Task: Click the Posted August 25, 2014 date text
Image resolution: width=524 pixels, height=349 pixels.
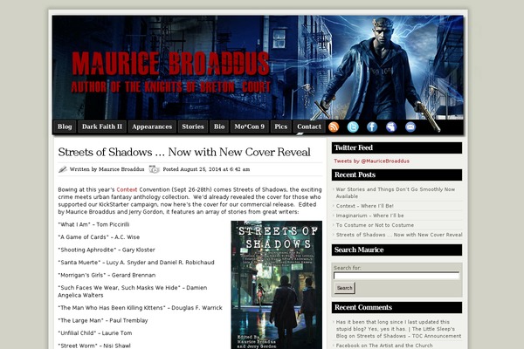Action: click(206, 169)
